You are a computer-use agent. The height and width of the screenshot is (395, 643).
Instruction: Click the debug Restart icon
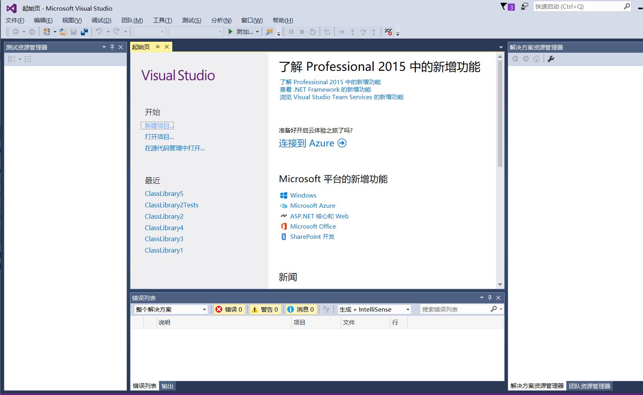[313, 32]
